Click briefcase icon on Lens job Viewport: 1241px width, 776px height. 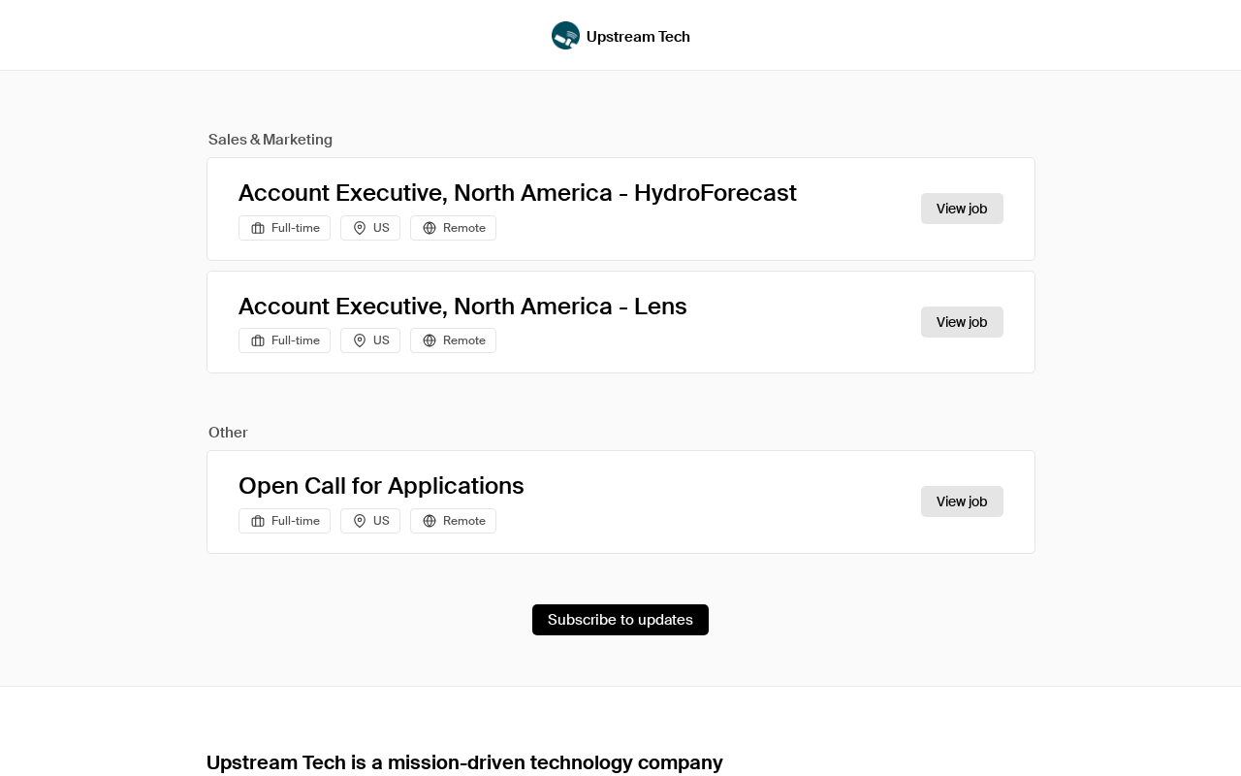click(x=258, y=340)
